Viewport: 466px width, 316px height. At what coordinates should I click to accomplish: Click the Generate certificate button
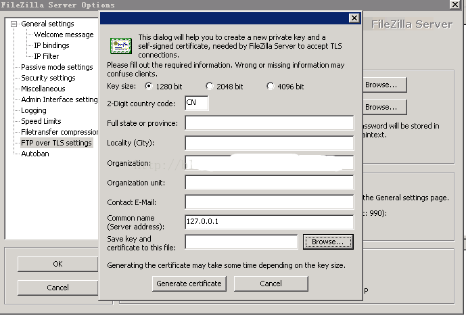click(189, 284)
